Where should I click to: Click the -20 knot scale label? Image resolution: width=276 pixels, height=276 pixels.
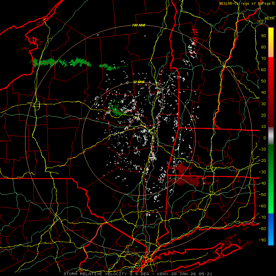pos(262,160)
